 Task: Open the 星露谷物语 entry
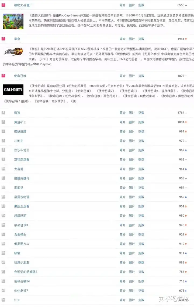pos(22,197)
